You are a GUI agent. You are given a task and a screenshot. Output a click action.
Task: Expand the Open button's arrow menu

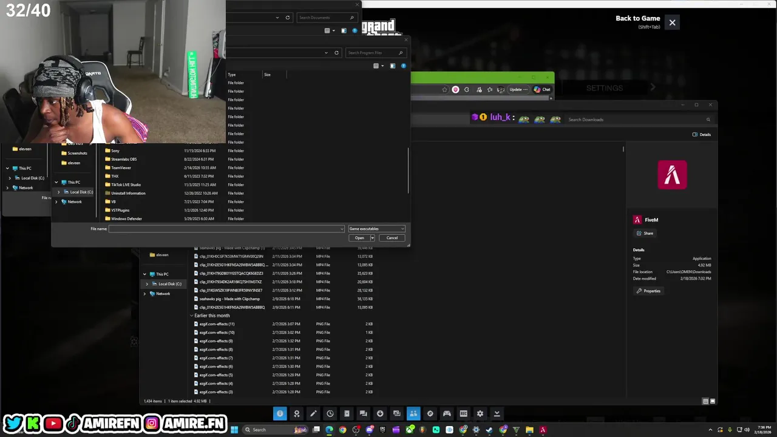coord(372,238)
